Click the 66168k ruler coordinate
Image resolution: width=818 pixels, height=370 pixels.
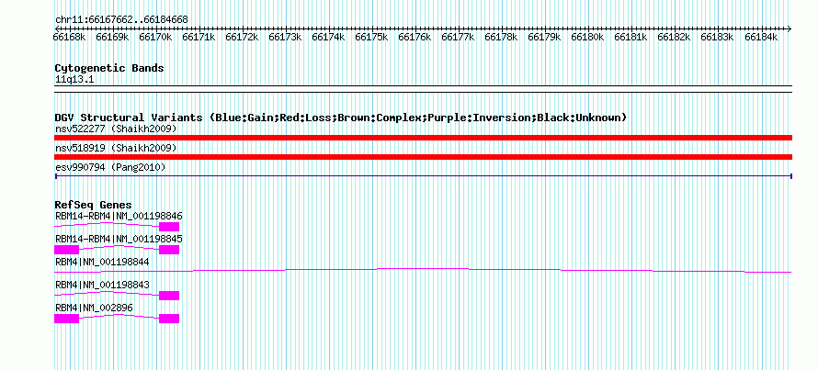coord(69,37)
